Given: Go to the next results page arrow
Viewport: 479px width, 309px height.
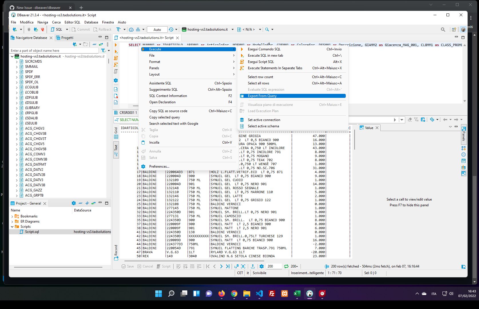Looking at the screenshot, I should click(221, 266).
